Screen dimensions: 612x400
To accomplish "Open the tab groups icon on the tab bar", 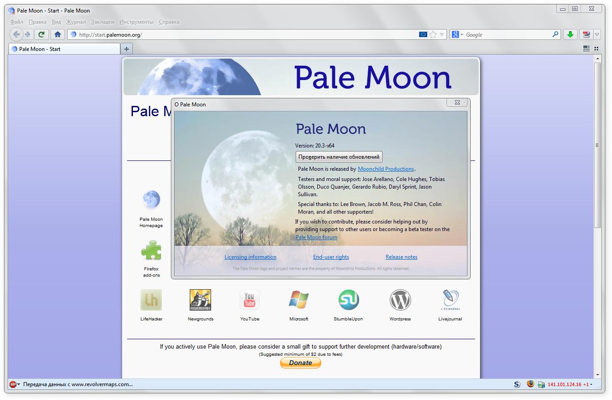I will click(586, 49).
